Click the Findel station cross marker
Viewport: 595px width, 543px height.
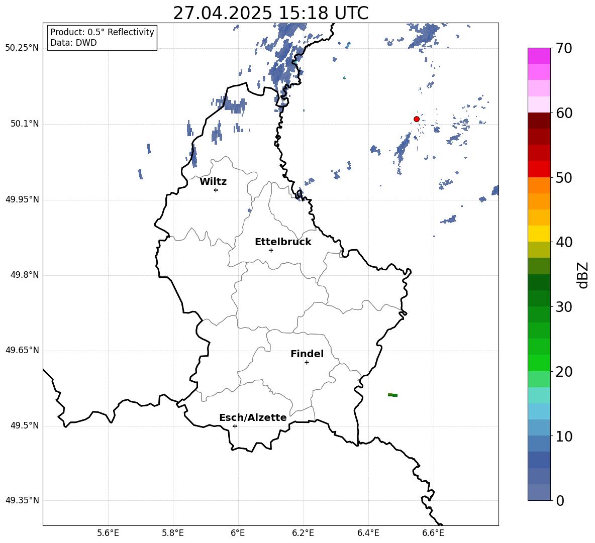(307, 363)
